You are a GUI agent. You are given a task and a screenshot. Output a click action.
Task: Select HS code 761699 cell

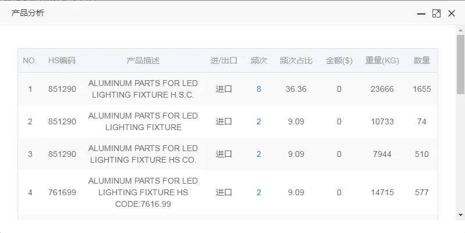coord(62,192)
